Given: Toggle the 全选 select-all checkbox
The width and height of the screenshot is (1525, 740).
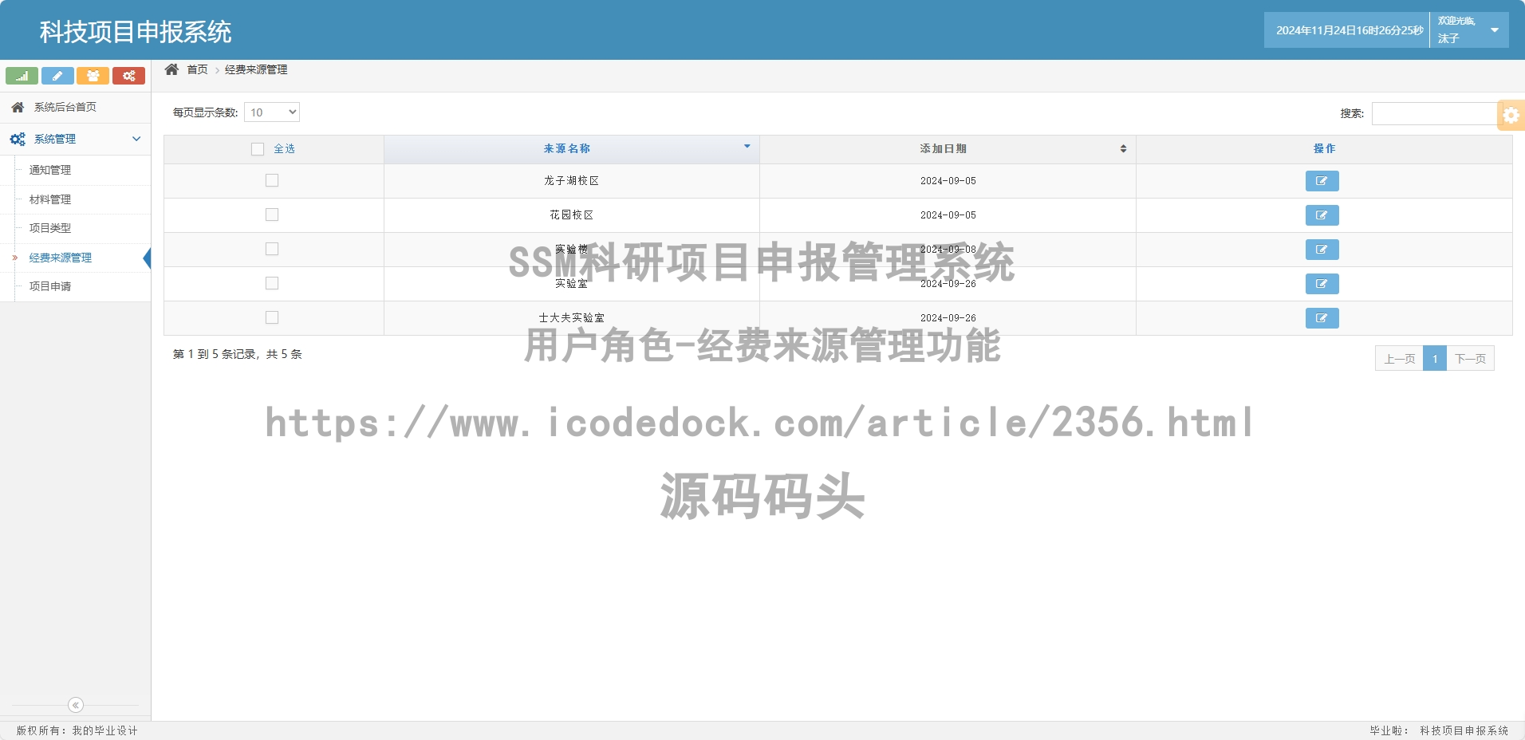Looking at the screenshot, I should tap(258, 149).
